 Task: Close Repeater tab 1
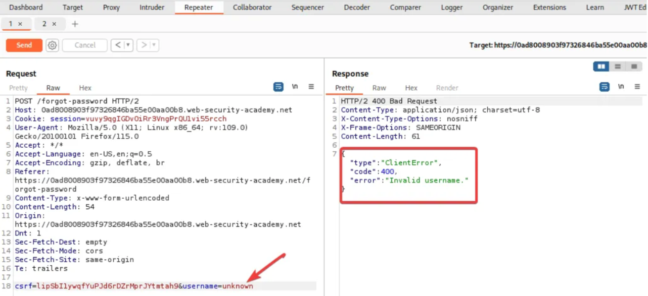click(x=20, y=24)
